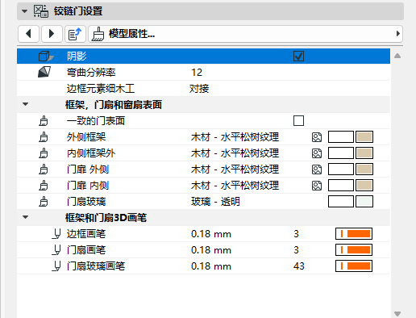Open 边框画笔 orange pen color picker
Viewport: 416px width, 318px height.
tap(354, 234)
